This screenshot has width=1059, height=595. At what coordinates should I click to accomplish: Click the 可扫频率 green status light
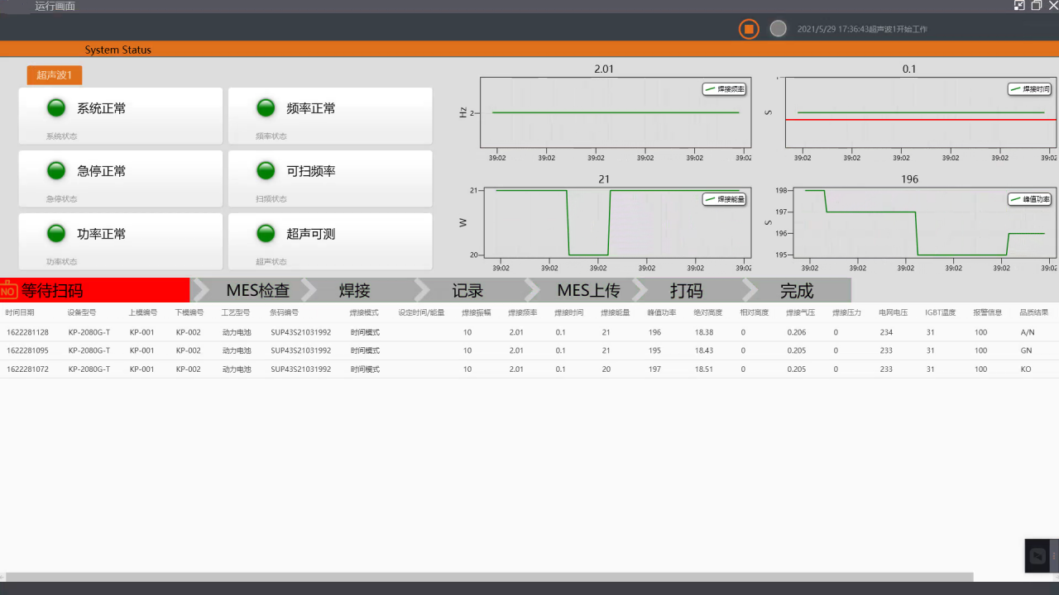266,170
